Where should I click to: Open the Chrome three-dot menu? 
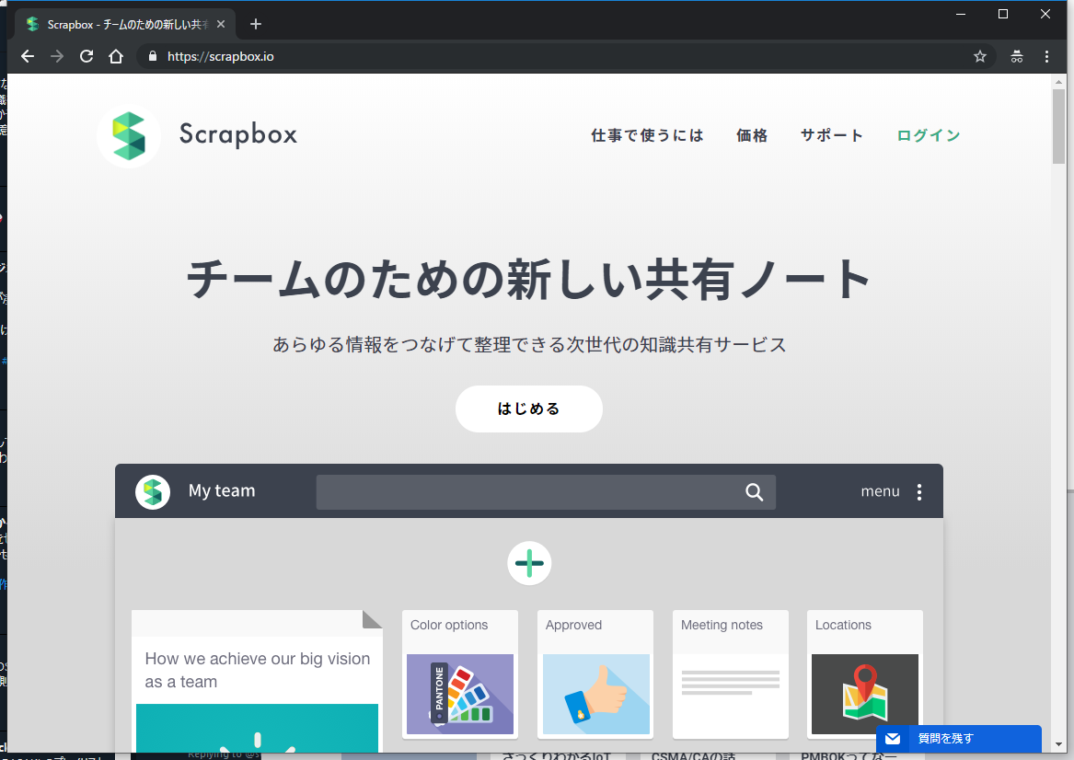point(1046,56)
